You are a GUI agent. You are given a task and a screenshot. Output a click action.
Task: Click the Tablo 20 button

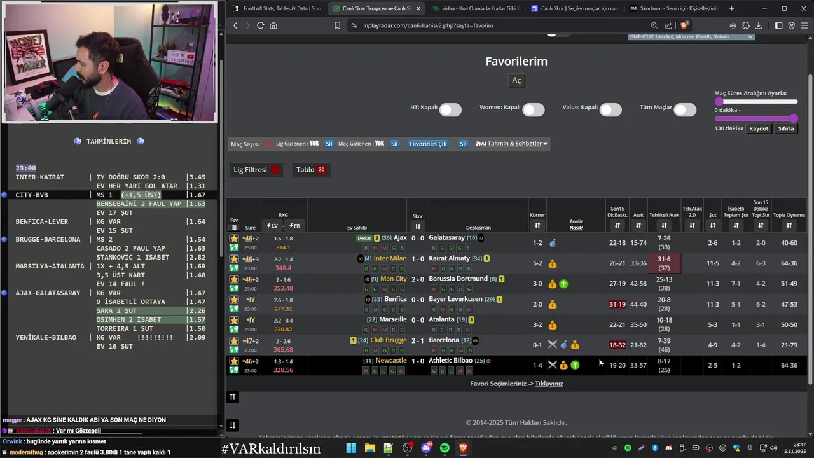pos(311,170)
